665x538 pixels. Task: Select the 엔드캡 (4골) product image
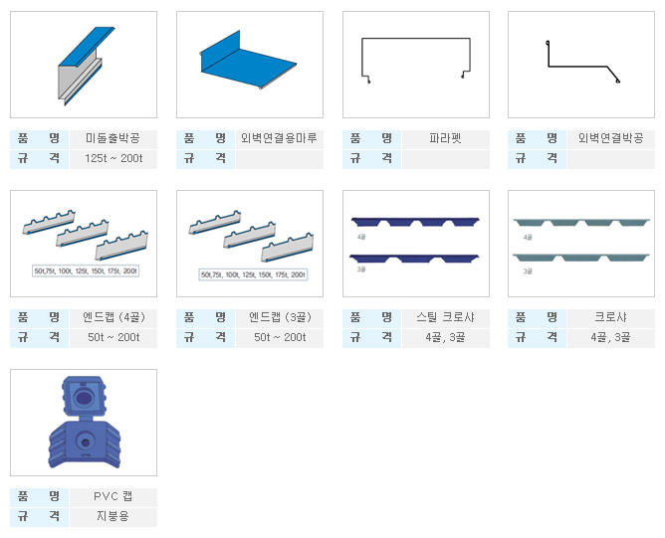click(84, 244)
